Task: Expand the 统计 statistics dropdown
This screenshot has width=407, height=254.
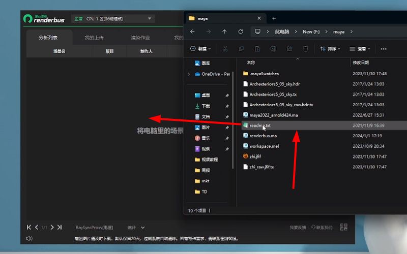Action: point(136,228)
